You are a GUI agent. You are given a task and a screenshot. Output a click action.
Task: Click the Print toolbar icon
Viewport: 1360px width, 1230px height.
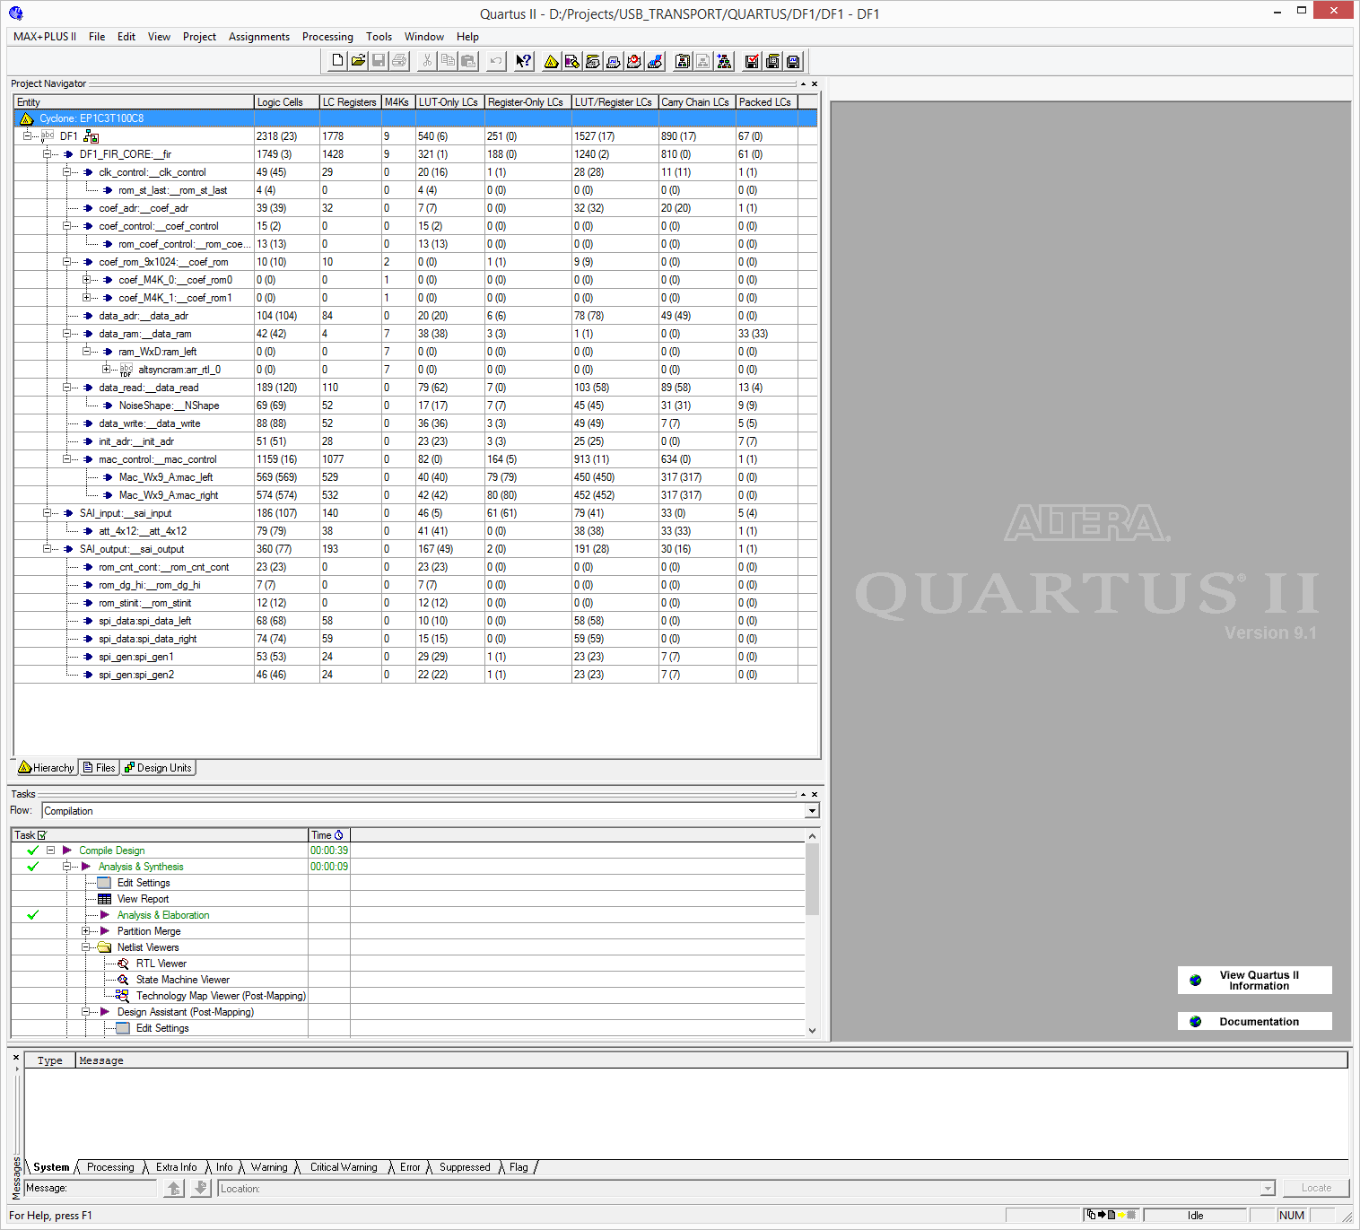click(399, 60)
